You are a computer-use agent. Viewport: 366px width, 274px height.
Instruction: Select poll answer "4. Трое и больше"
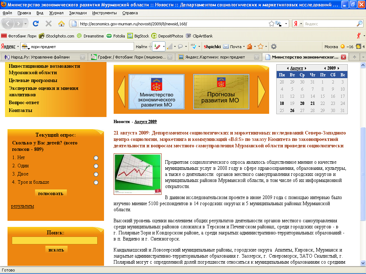pos(96,182)
